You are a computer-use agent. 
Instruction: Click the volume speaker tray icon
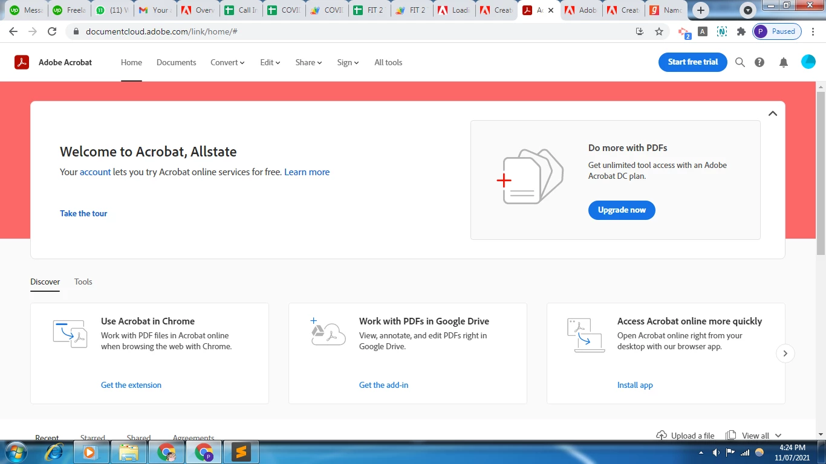coord(716,453)
